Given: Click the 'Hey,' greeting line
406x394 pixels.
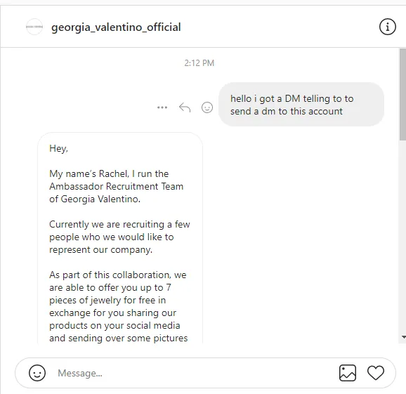Looking at the screenshot, I should click(x=58, y=148).
